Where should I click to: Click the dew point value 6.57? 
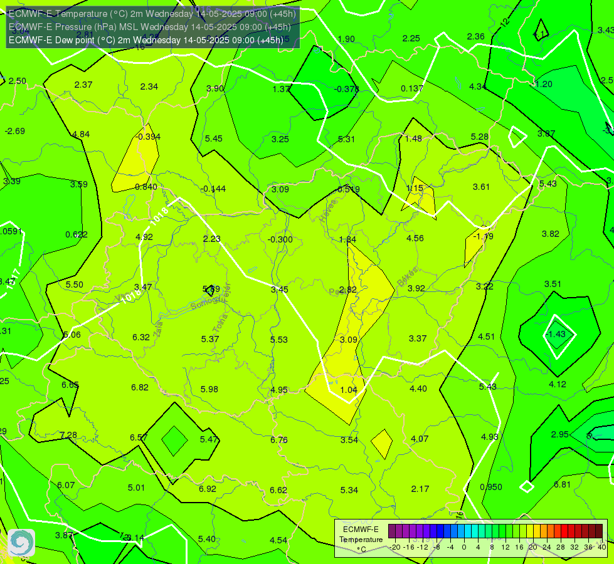tap(139, 437)
